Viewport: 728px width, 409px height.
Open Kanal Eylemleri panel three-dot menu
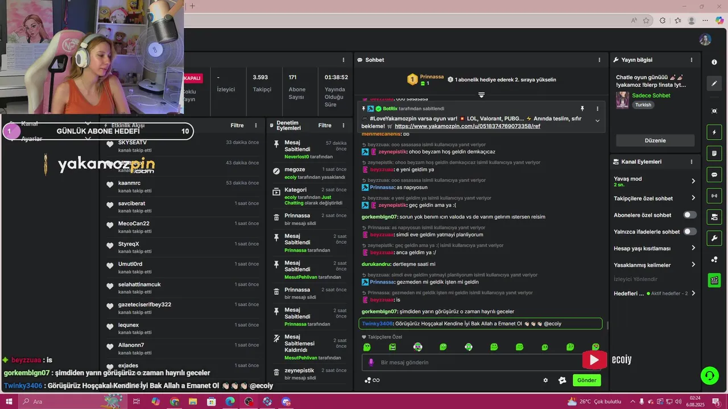click(692, 162)
